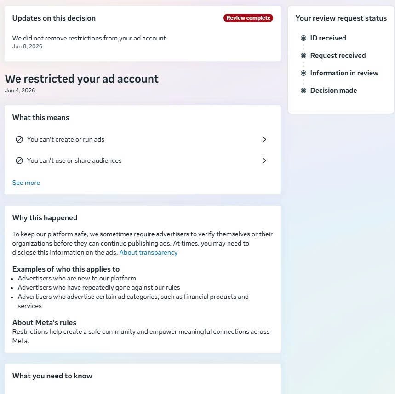This screenshot has height=394, width=395.
Task: Click the prohibited icon beside "can't create or run ads"
Action: tap(19, 139)
